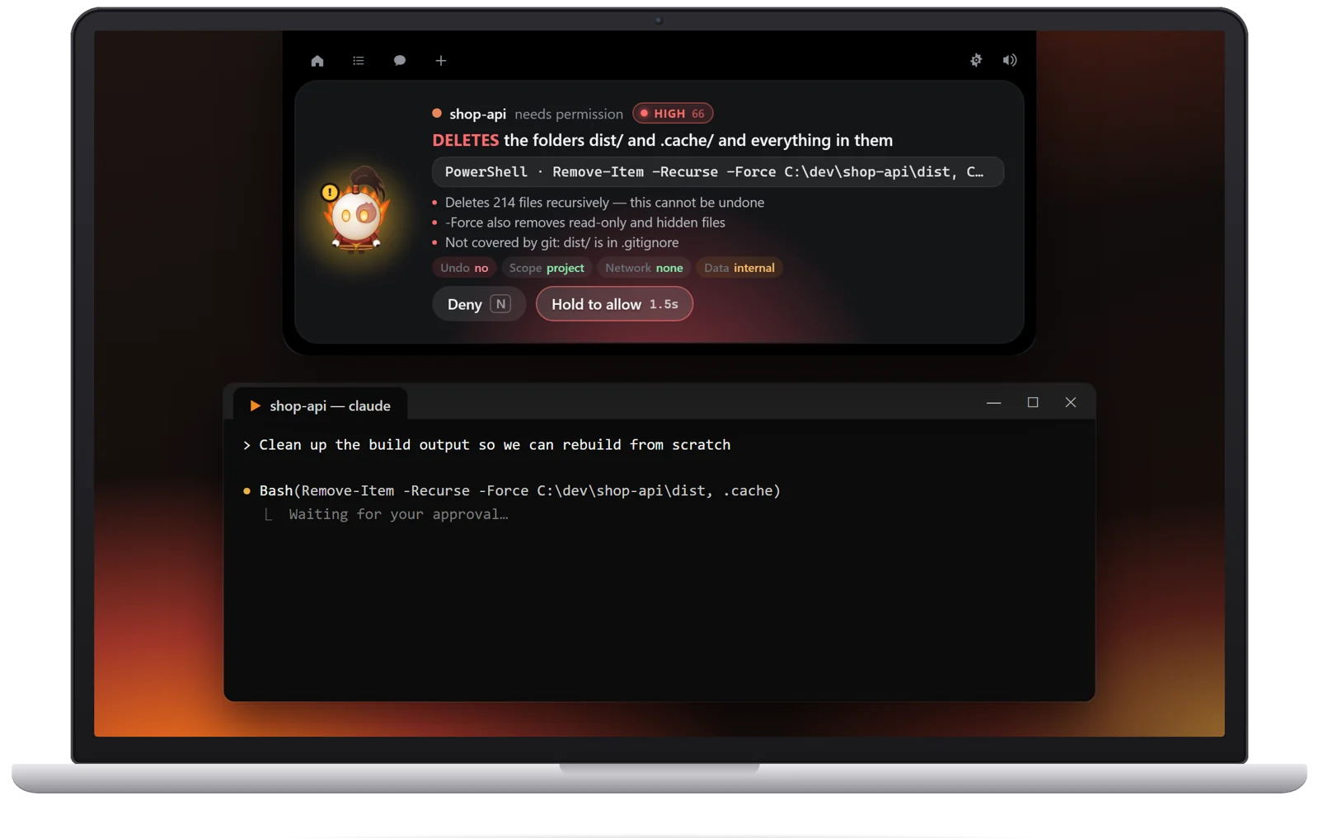The width and height of the screenshot is (1319, 838).
Task: Click the N key hint on Deny
Action: [500, 304]
